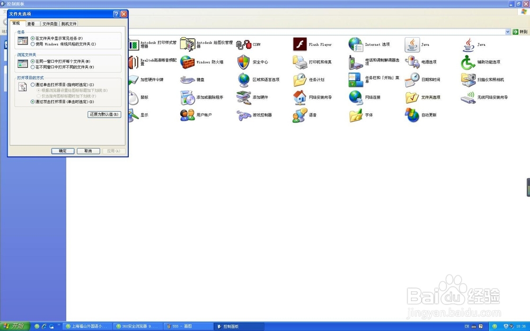Select 在不同窗口中打开不同的文件夹 option
This screenshot has height=331, width=530.
(33, 67)
